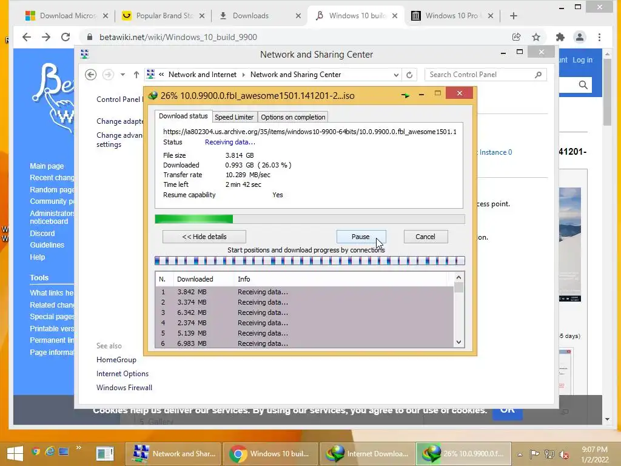
Task: Click the Windows Start button
Action: 15,453
